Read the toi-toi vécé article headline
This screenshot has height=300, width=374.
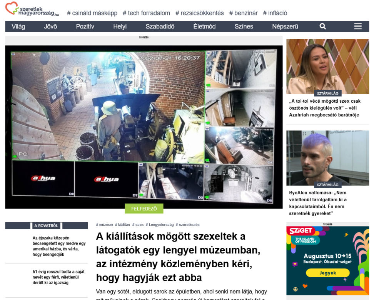325,108
